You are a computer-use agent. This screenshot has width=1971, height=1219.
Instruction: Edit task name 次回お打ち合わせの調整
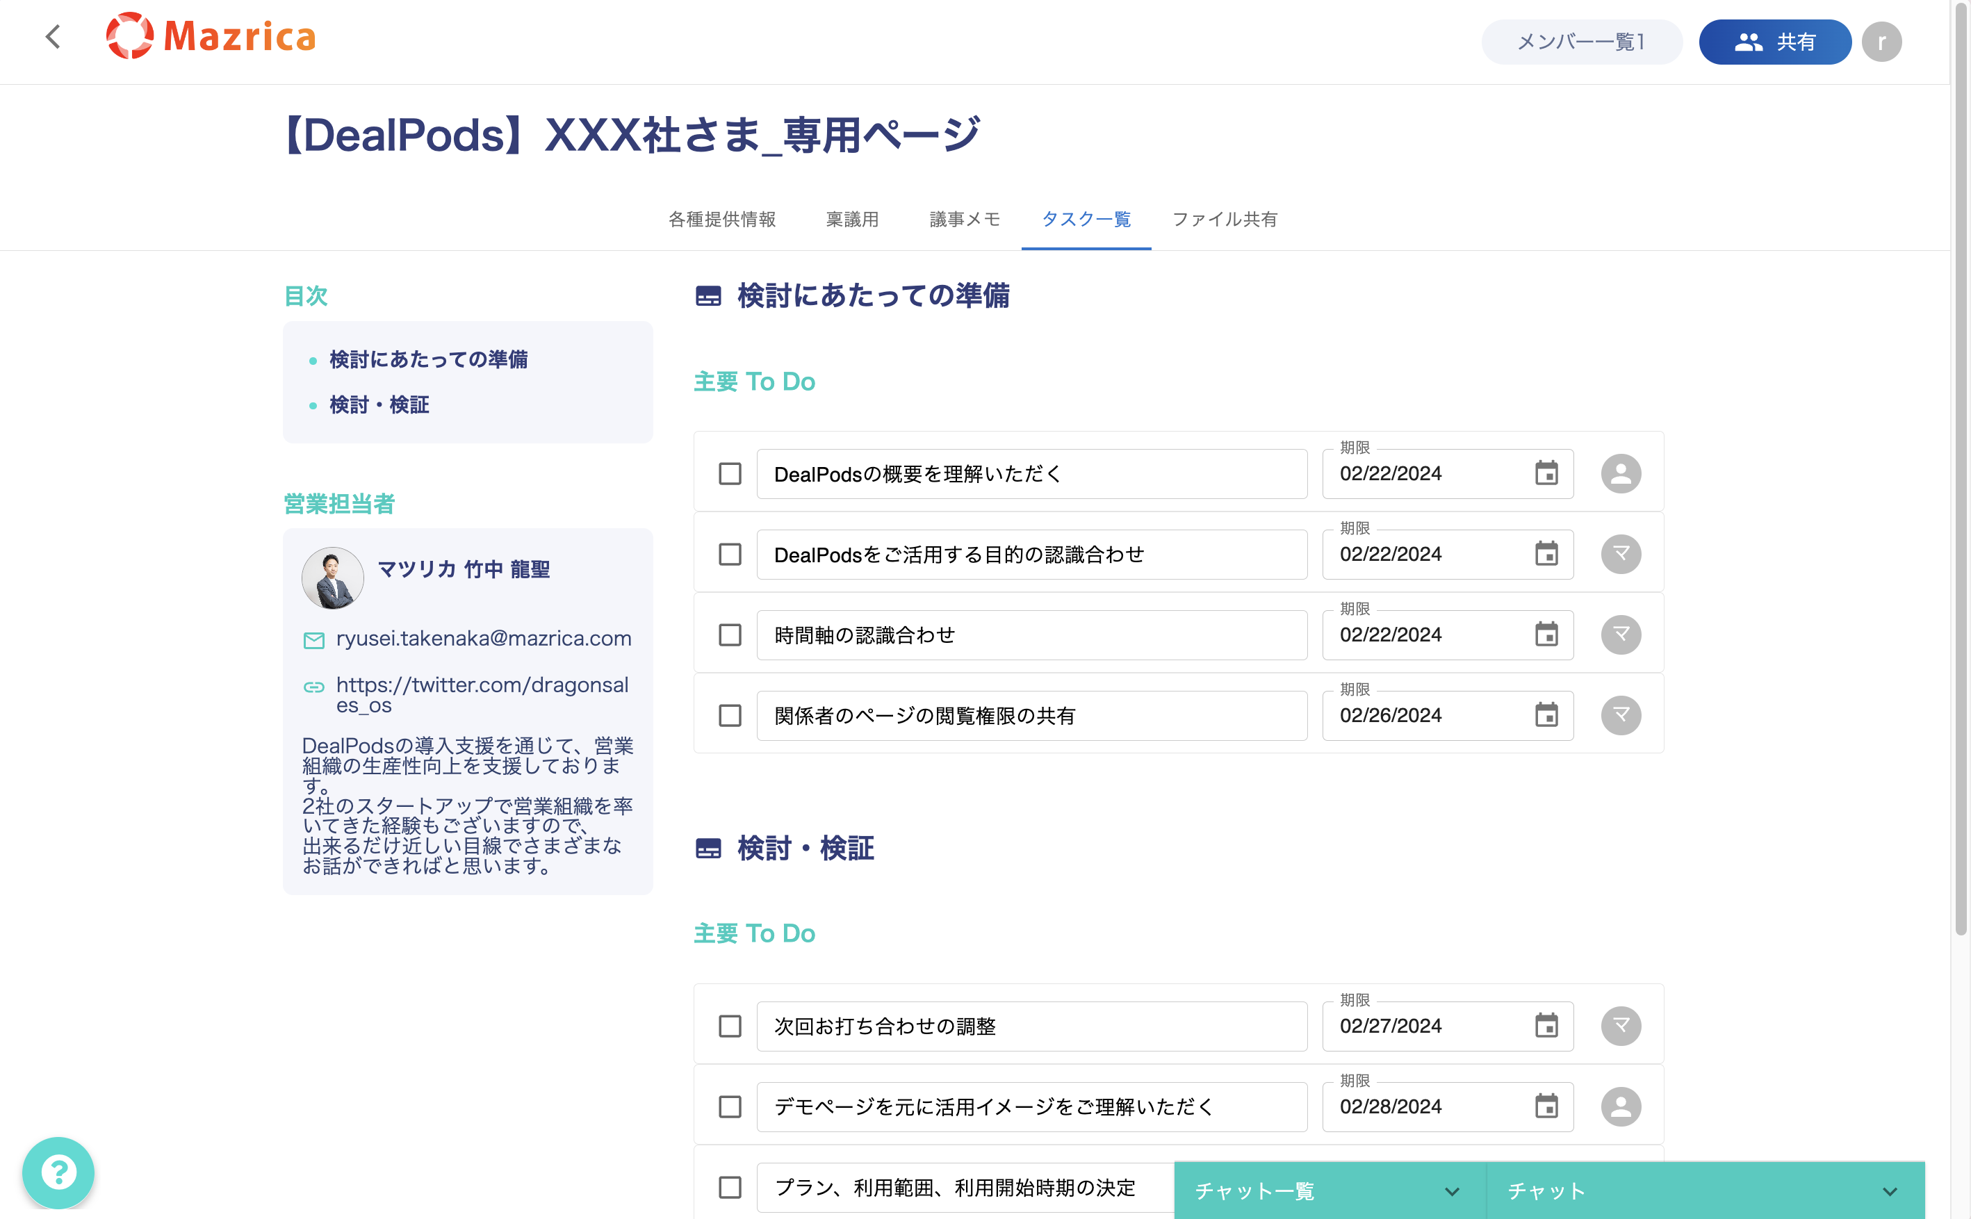[x=1032, y=1026]
